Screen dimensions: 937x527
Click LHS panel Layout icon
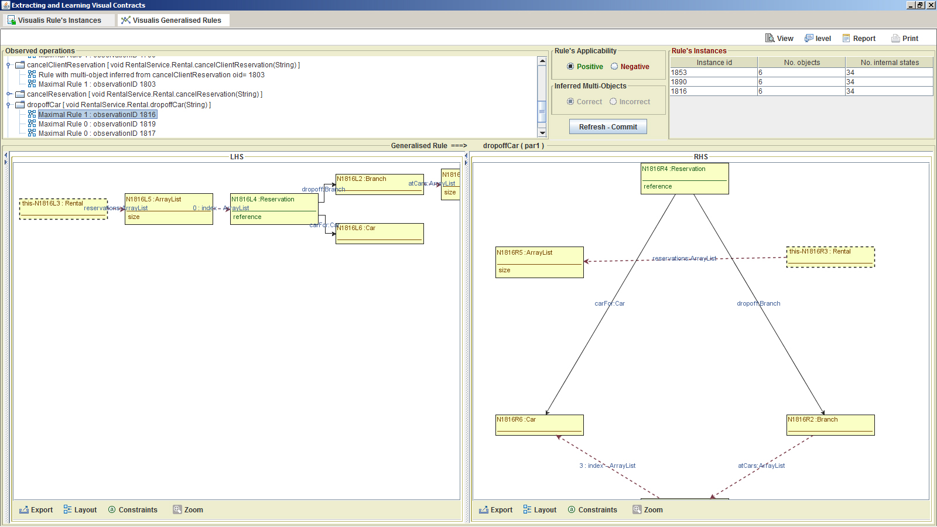[67, 509]
